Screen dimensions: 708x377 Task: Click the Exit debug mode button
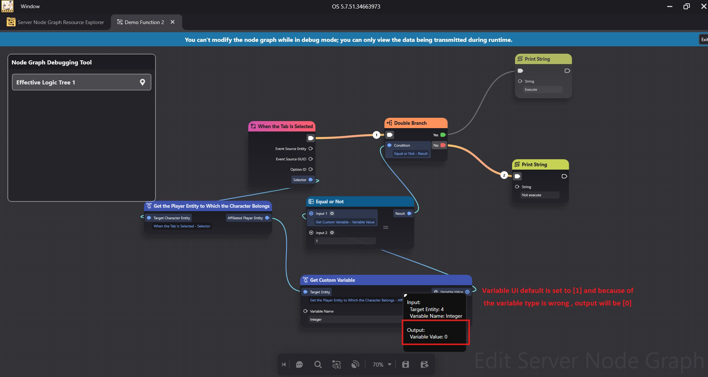pyautogui.click(x=704, y=40)
